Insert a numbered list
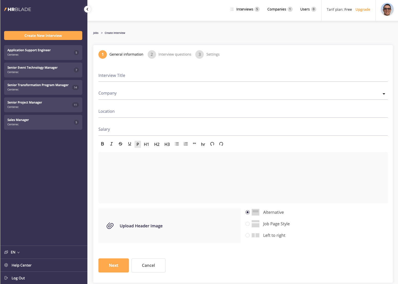Viewport: 398px width, 284px height. point(186,144)
